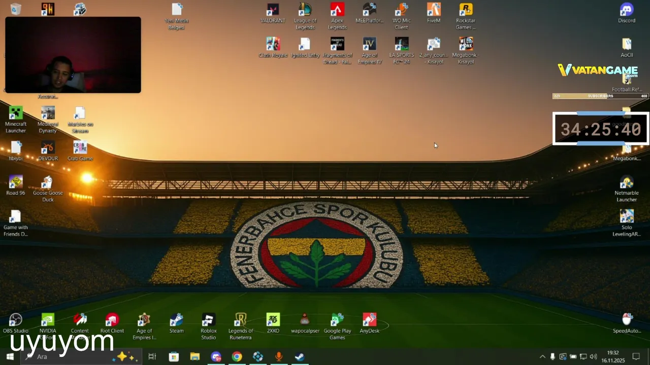Click the Marbles on Stream file icon

[80, 120]
